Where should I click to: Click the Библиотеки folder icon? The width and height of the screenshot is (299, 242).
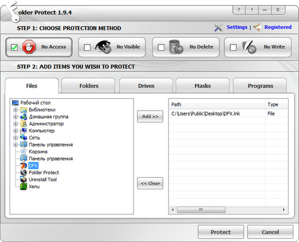pyautogui.click(x=23, y=110)
